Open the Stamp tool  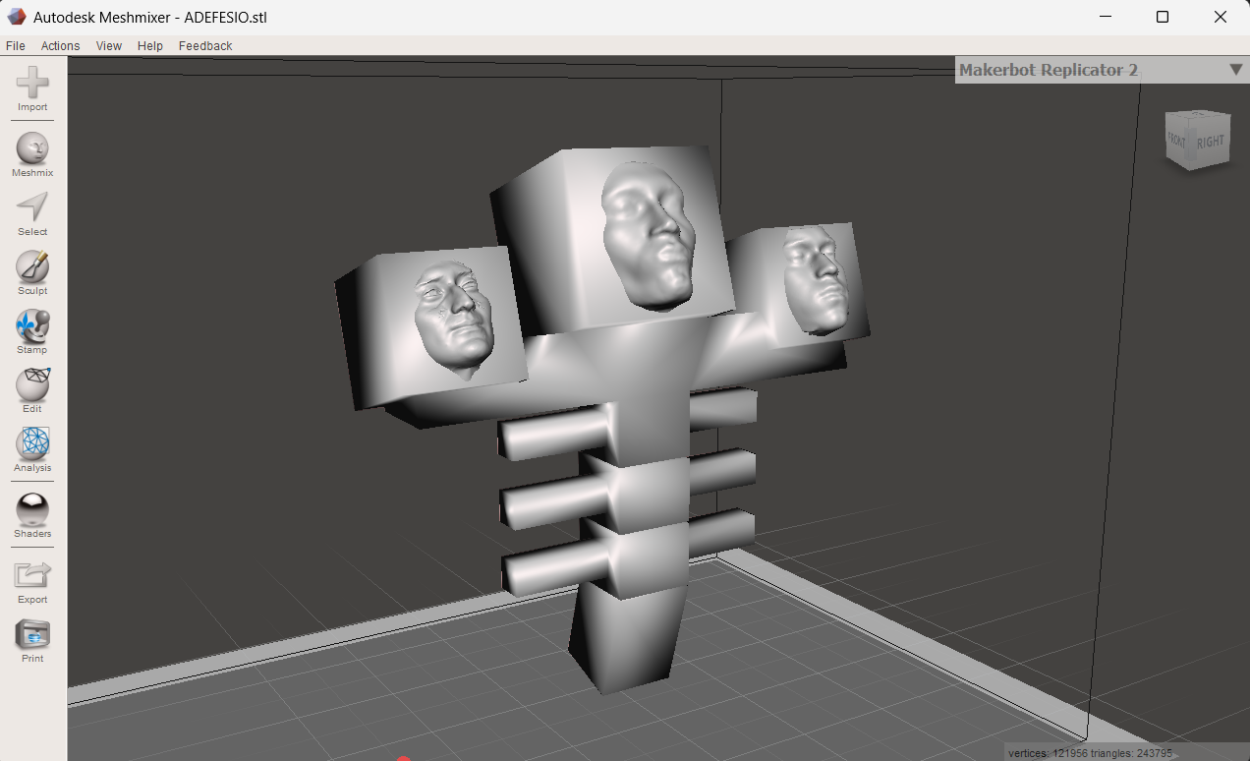click(32, 331)
